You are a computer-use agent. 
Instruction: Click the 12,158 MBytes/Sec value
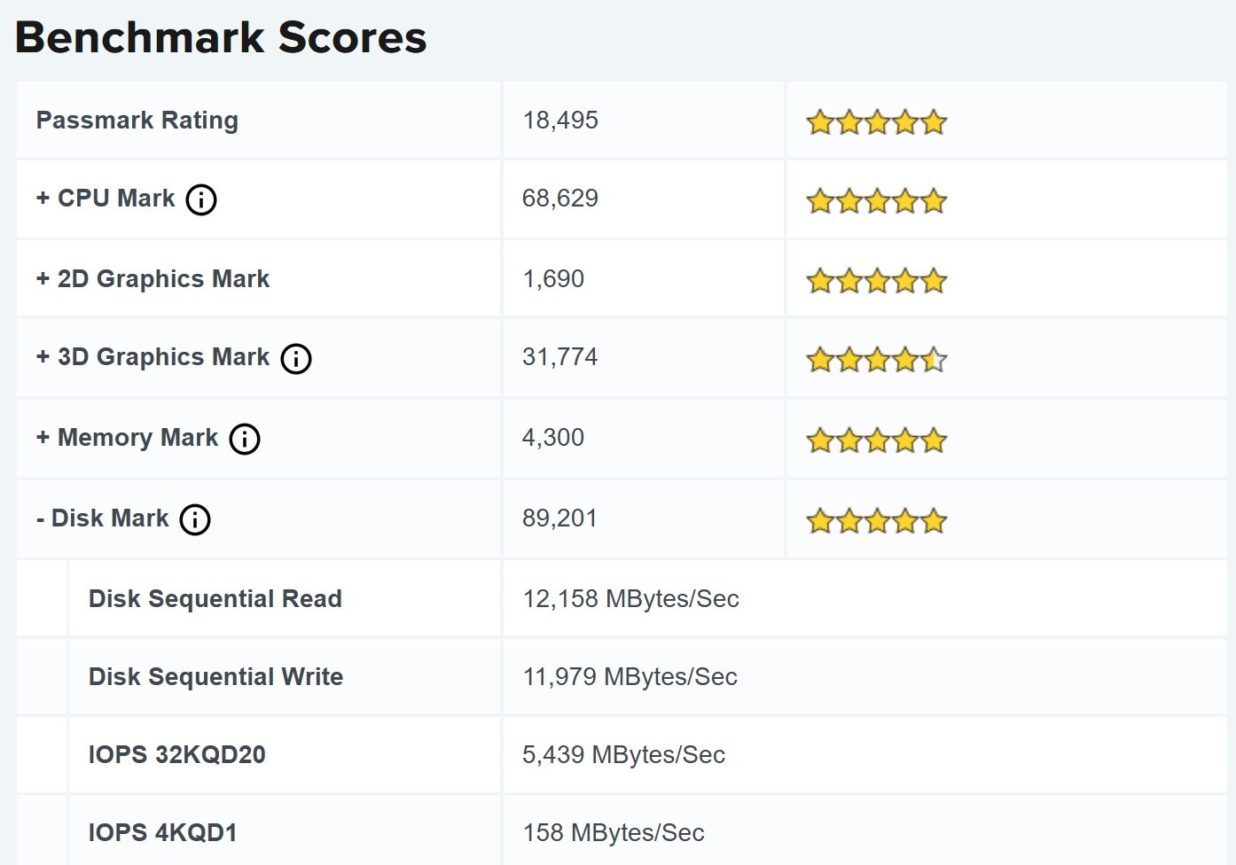pos(630,599)
